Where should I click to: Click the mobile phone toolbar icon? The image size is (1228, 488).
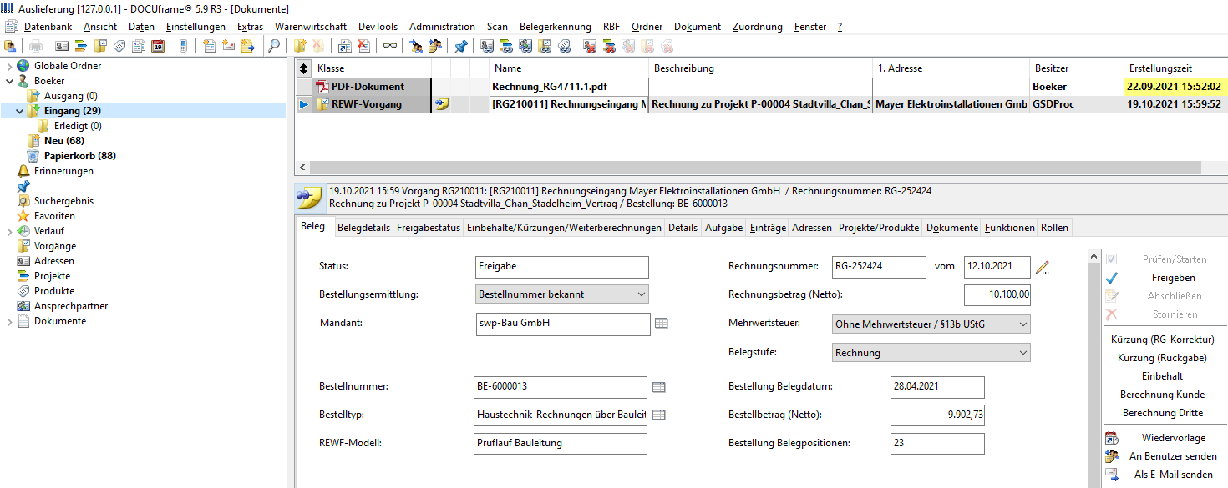click(x=183, y=47)
